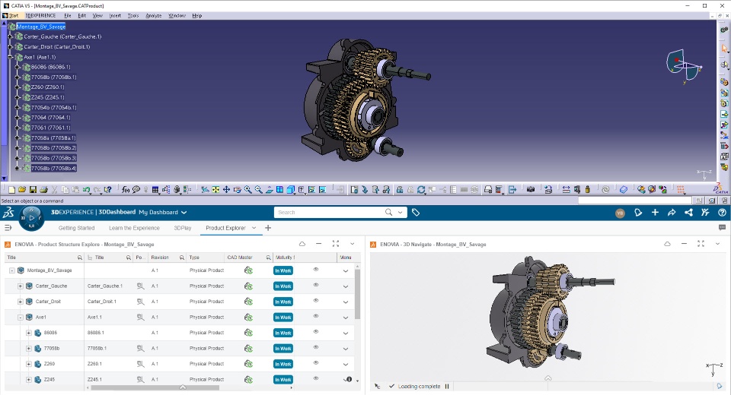Select the Pan arrows tool
Screen dimensions: 731x395
(x=226, y=190)
